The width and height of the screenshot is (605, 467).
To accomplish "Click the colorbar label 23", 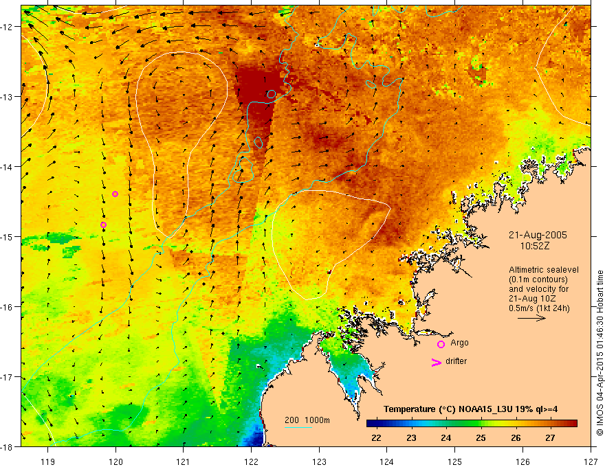I will point(411,438).
